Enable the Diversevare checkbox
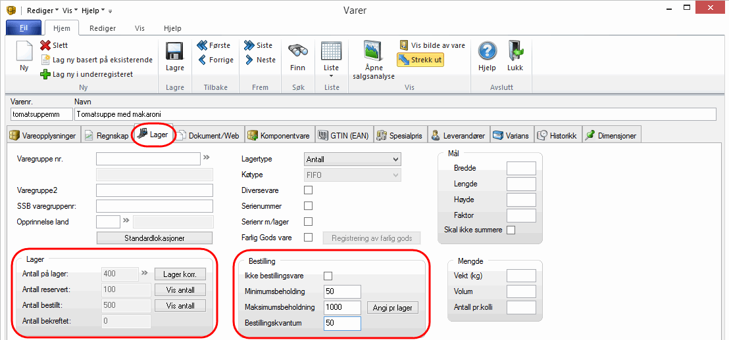This screenshot has width=729, height=340. point(308,190)
